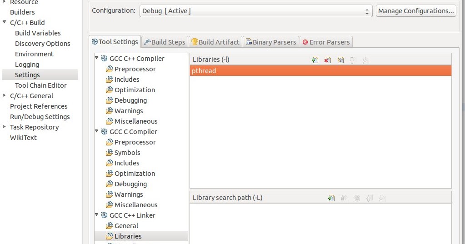Expand the C/C++ General category
The height and width of the screenshot is (244, 465).
tap(4, 95)
